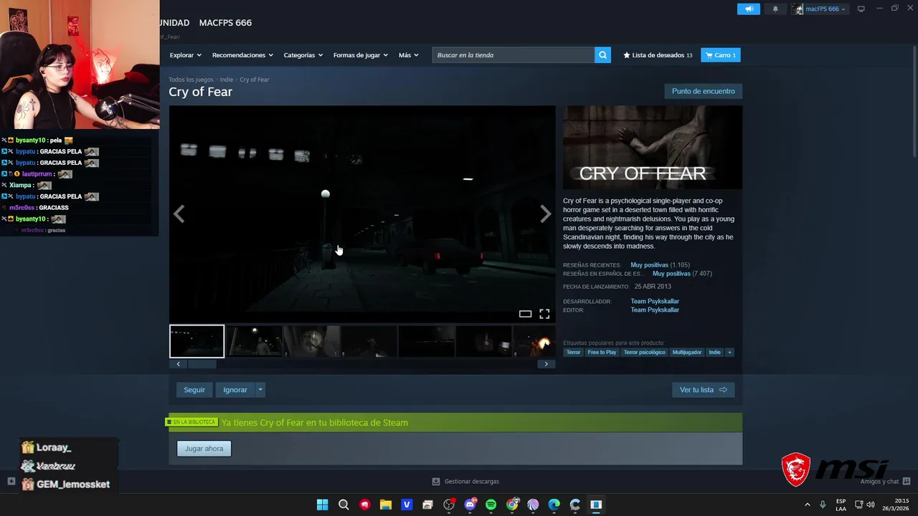The image size is (918, 516).
Task: Expand the Recomendaciones menu
Action: (242, 55)
